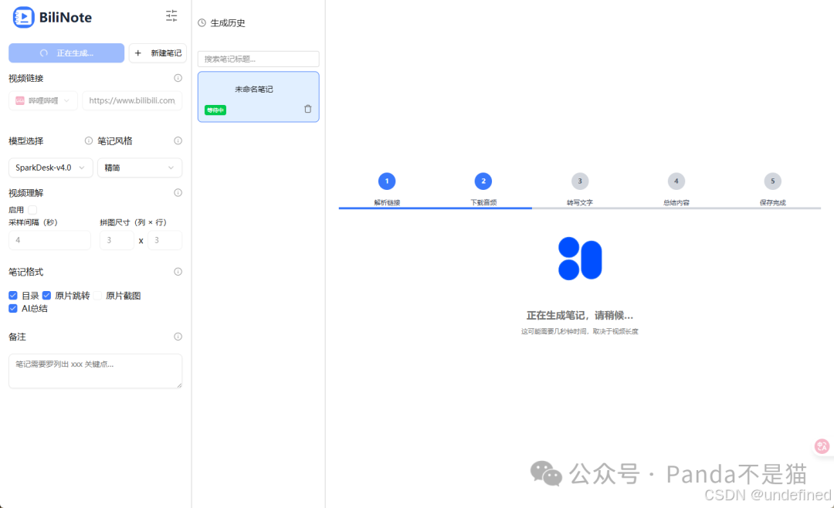Click the clock icon next to 生成历史
Image resolution: width=834 pixels, height=508 pixels.
click(x=202, y=23)
